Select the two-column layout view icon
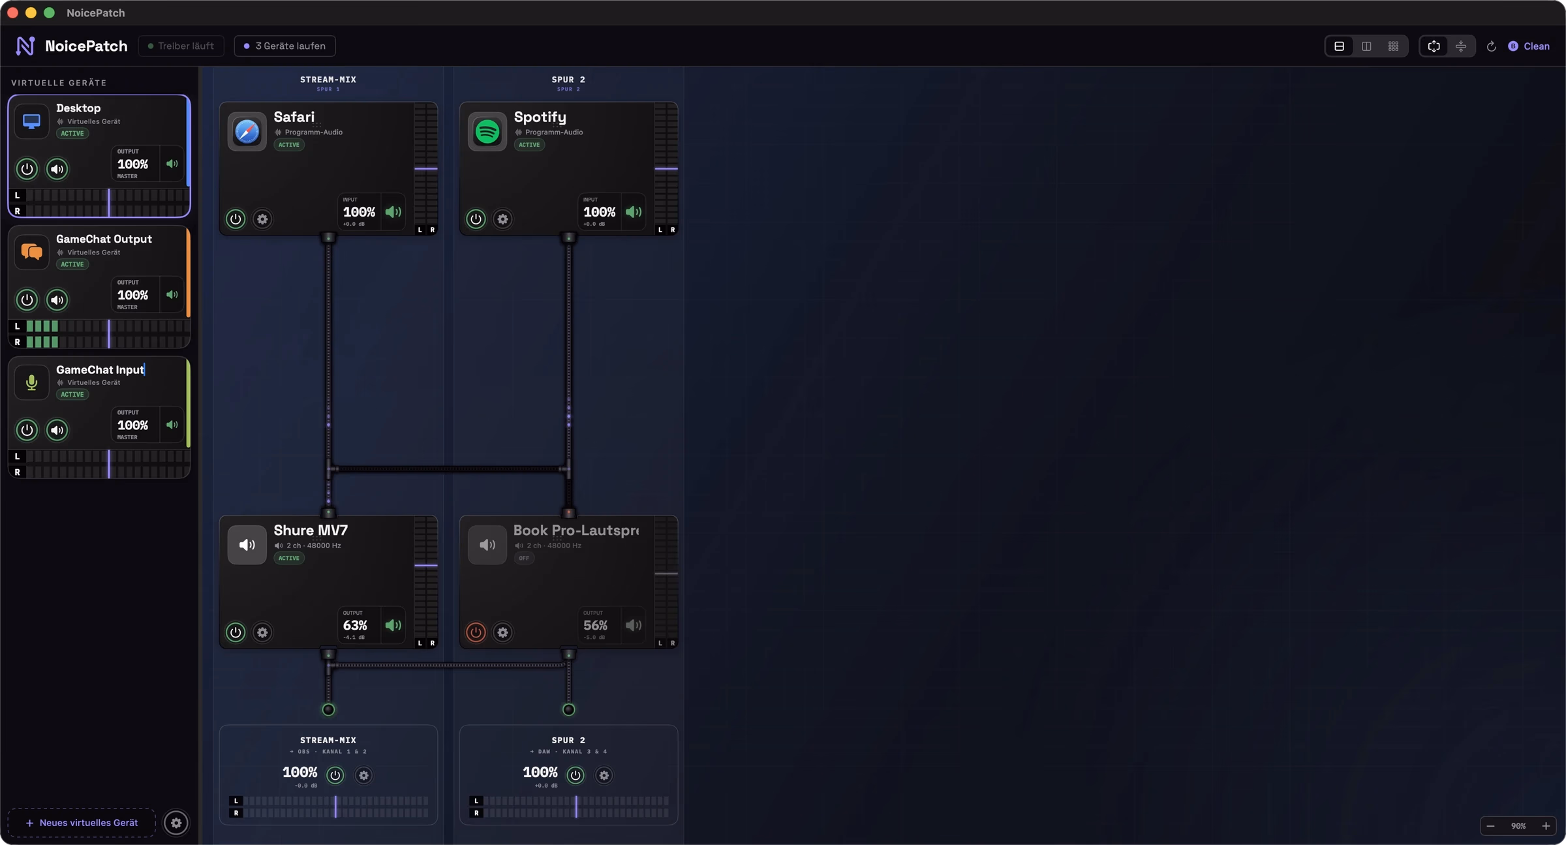 point(1366,46)
